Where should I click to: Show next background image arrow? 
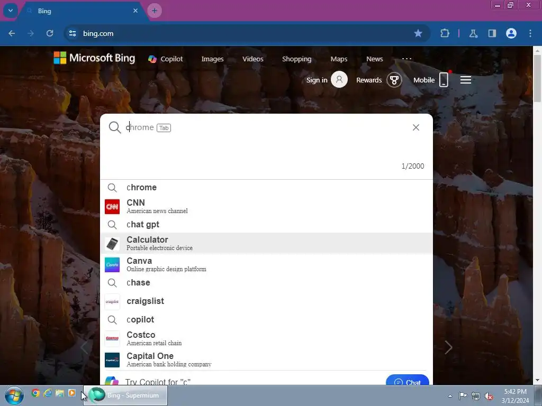coord(448,347)
